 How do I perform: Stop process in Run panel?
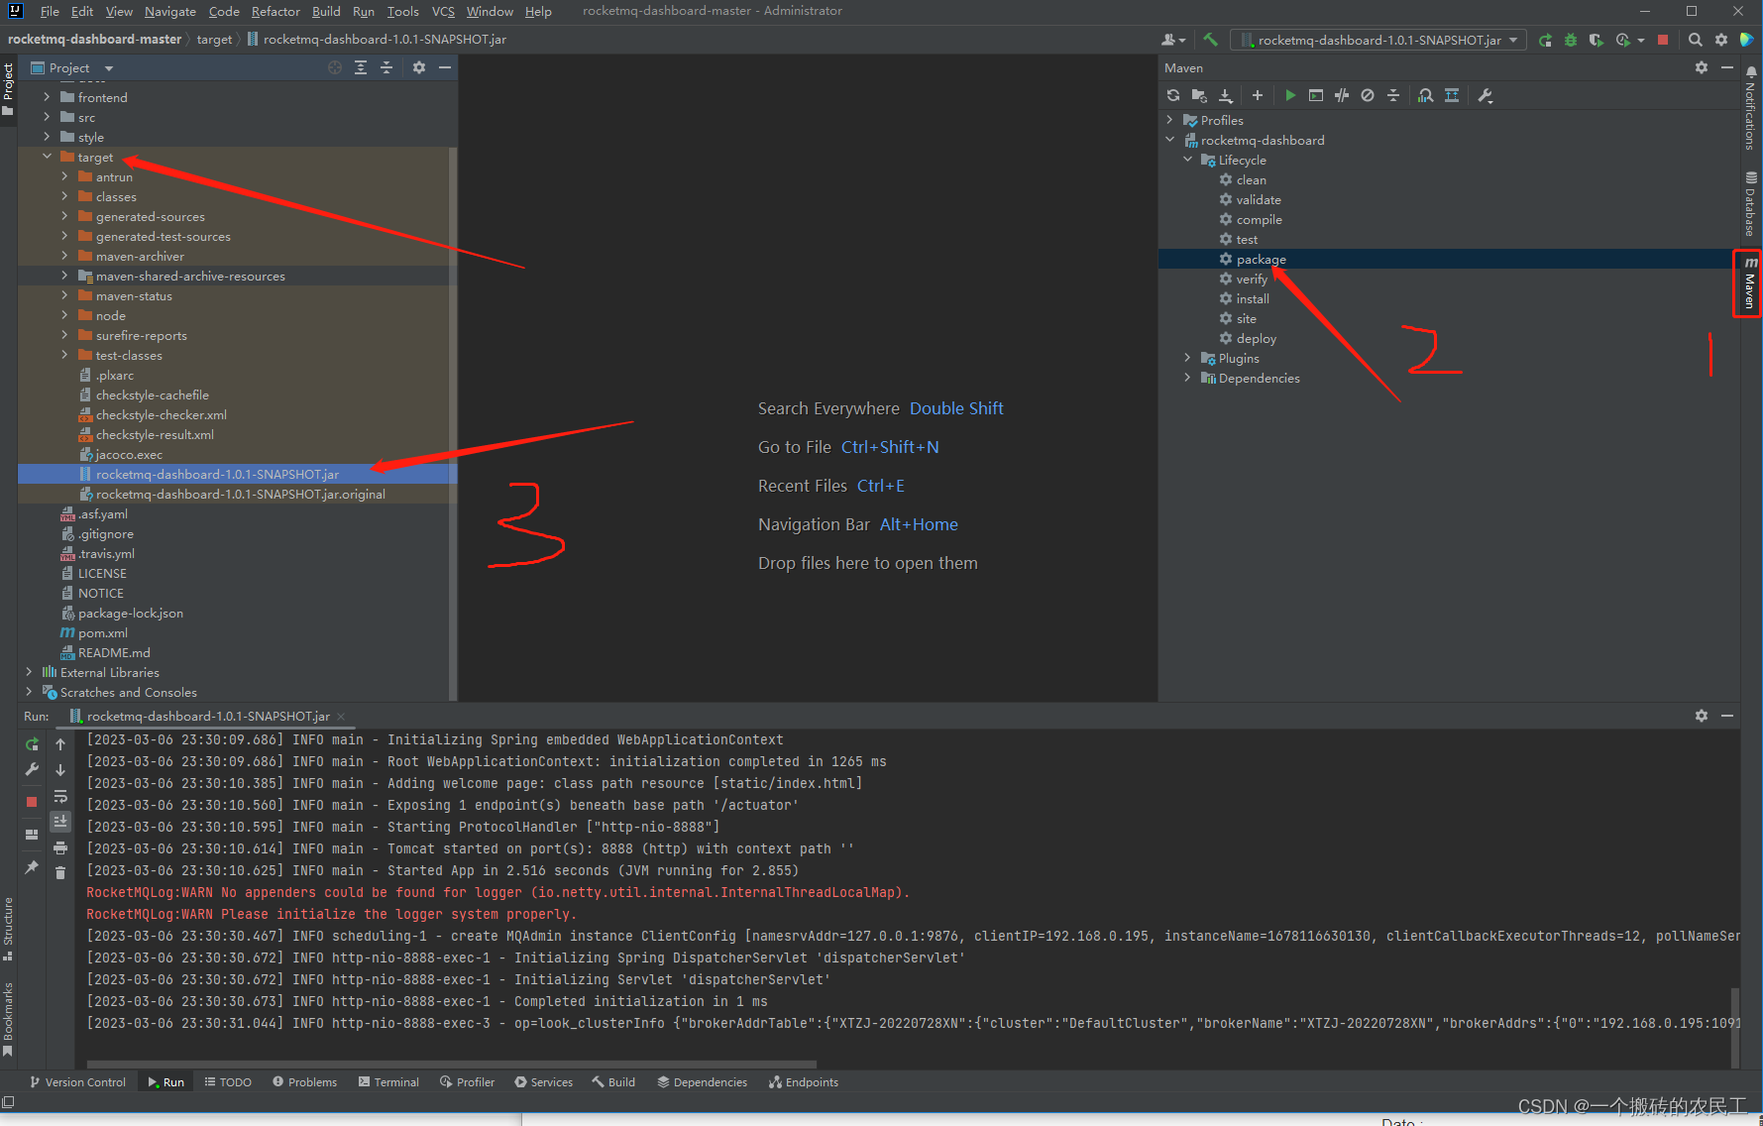pyautogui.click(x=32, y=801)
